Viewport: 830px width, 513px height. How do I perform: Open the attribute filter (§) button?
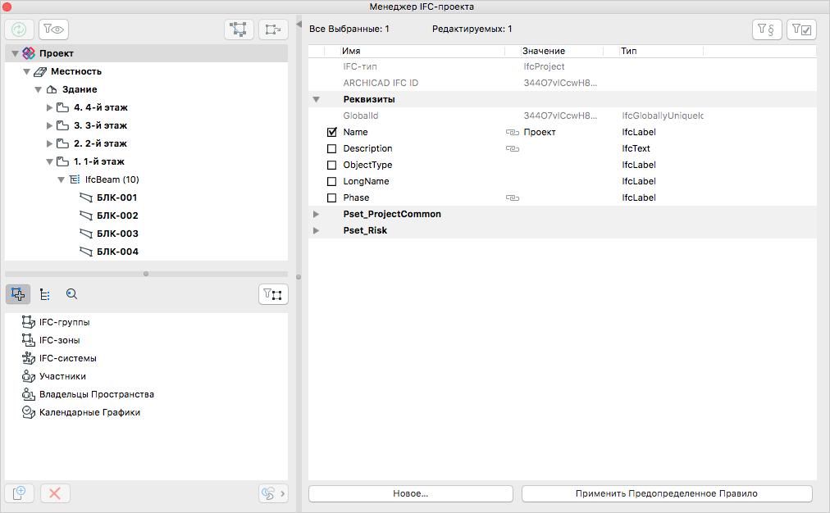point(767,29)
